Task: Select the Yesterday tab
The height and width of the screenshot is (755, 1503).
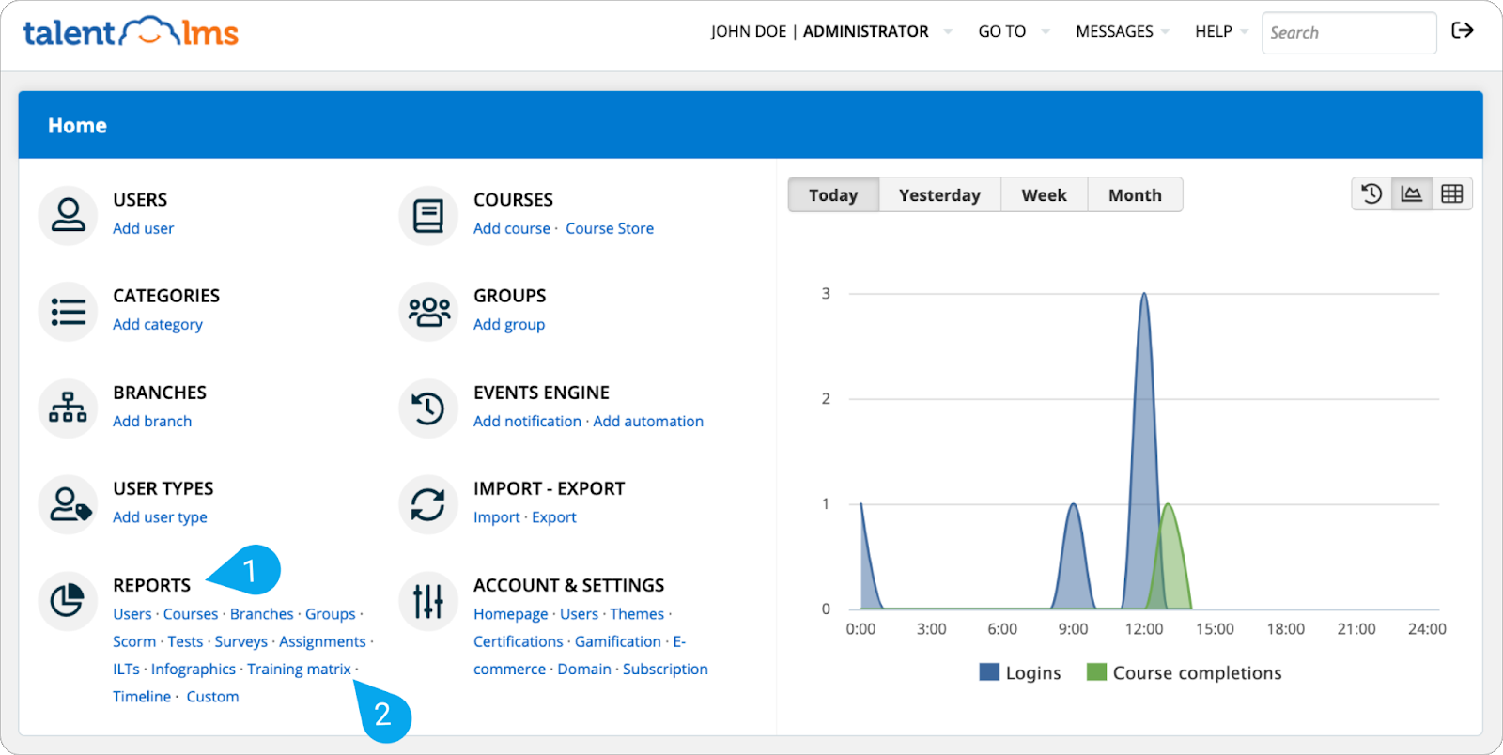Action: tap(939, 194)
